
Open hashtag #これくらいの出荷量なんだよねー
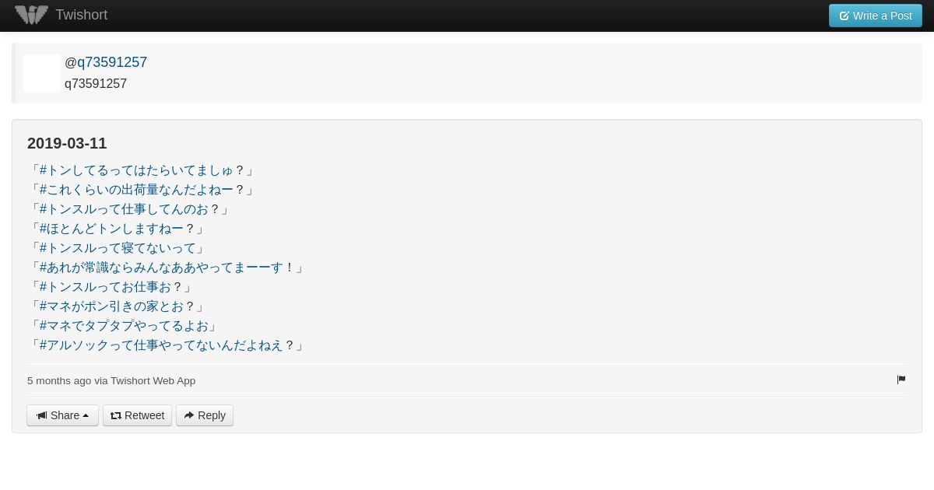136,190
